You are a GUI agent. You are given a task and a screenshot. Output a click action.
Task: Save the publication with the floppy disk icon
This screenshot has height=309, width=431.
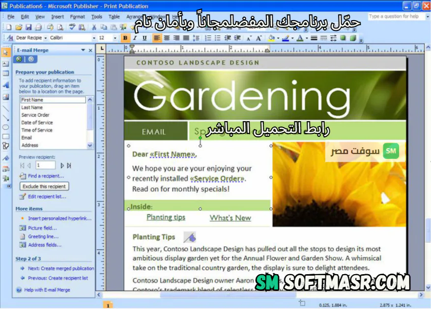pos(29,27)
